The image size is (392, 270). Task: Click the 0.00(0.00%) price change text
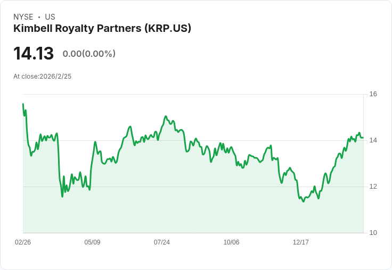(89, 54)
